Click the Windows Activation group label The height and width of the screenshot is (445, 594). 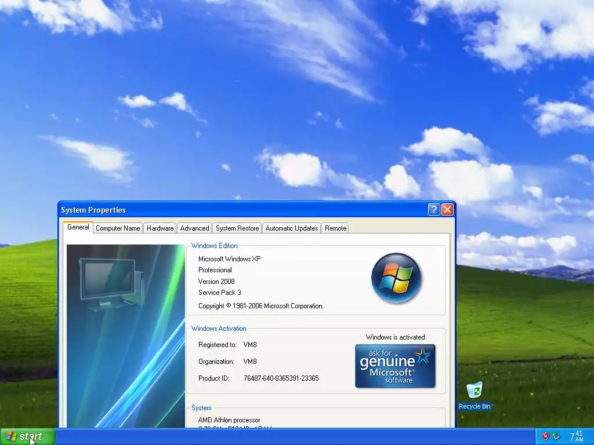click(219, 329)
